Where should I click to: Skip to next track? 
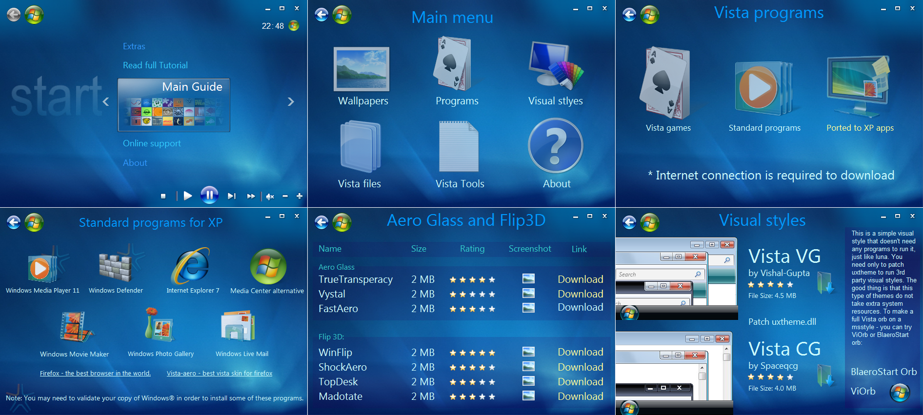232,196
